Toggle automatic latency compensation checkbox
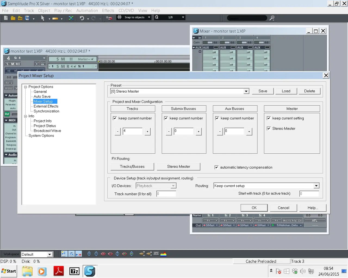Image resolution: width=348 pixels, height=278 pixels. tap(216, 167)
